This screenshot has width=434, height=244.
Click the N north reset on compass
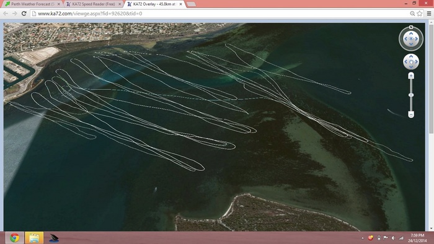411,27
